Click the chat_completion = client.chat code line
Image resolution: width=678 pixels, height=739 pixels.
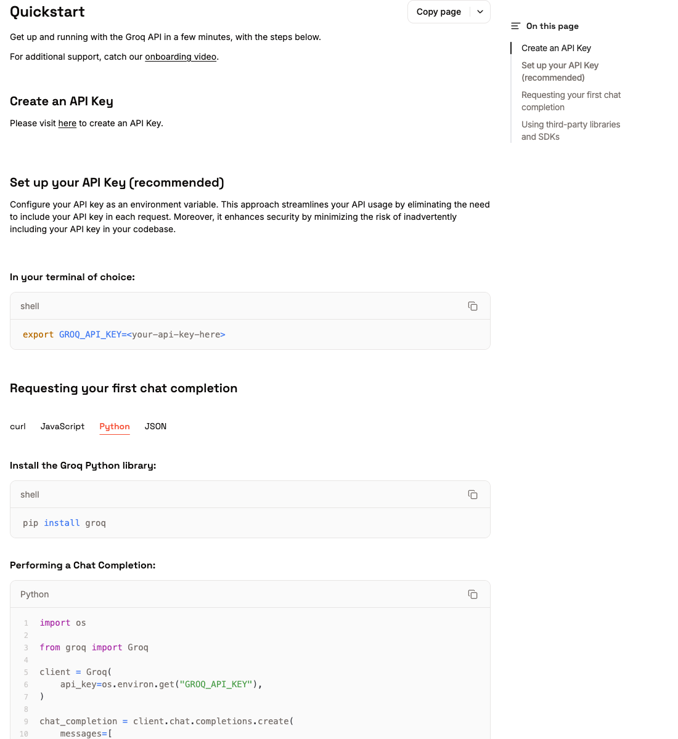click(167, 721)
